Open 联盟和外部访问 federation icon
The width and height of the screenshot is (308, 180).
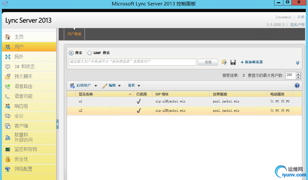(x=8, y=138)
